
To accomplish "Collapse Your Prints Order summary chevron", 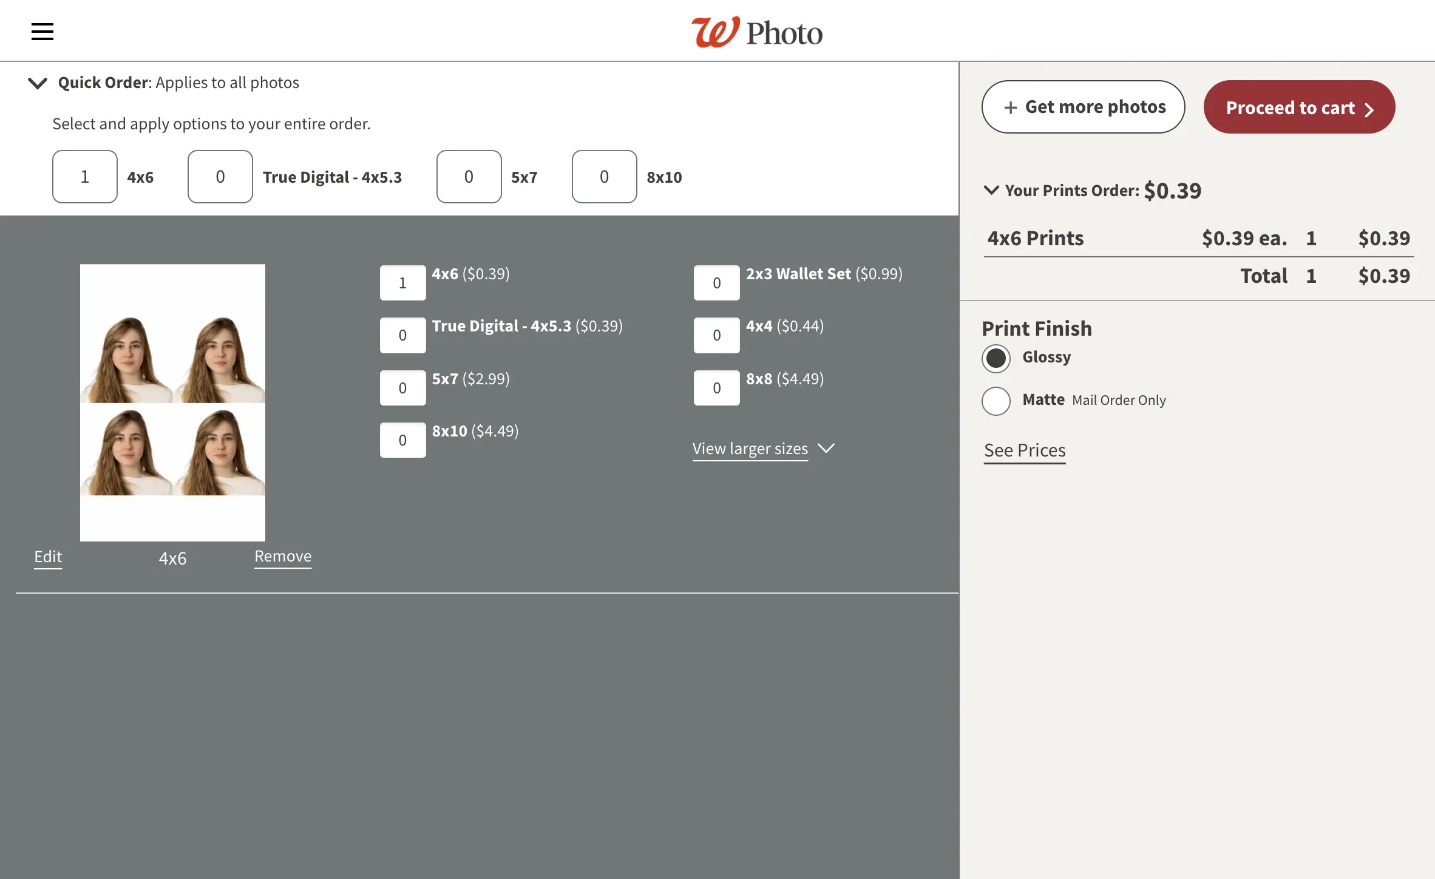I will coord(991,190).
